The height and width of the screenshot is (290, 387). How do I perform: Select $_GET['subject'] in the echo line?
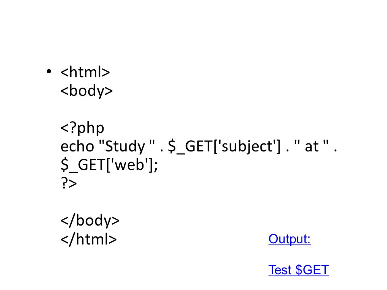pyautogui.click(x=224, y=147)
